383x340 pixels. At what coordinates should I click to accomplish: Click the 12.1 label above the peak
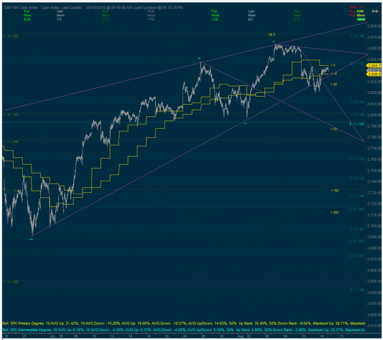coord(272,35)
